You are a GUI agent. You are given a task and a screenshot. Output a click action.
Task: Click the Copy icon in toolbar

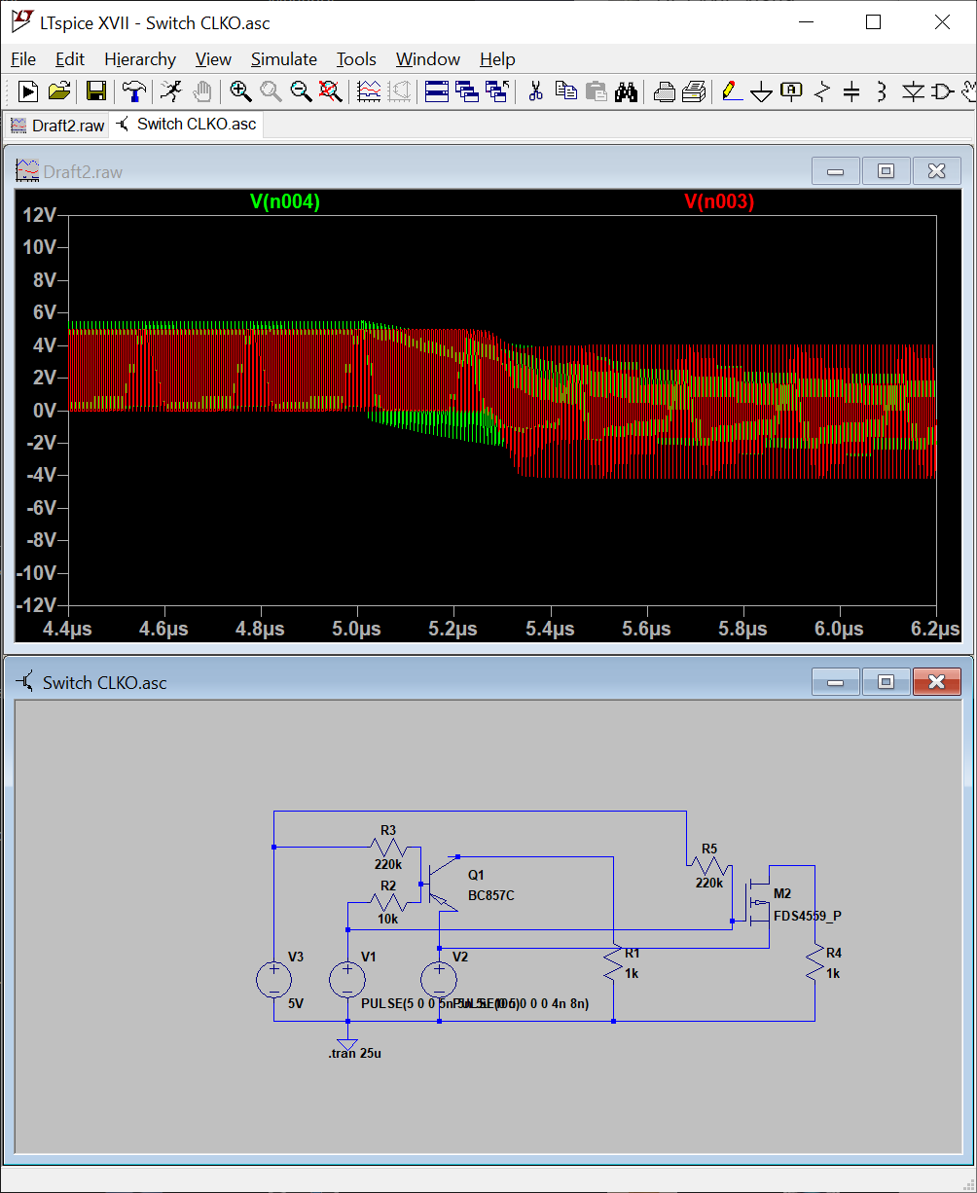point(565,91)
